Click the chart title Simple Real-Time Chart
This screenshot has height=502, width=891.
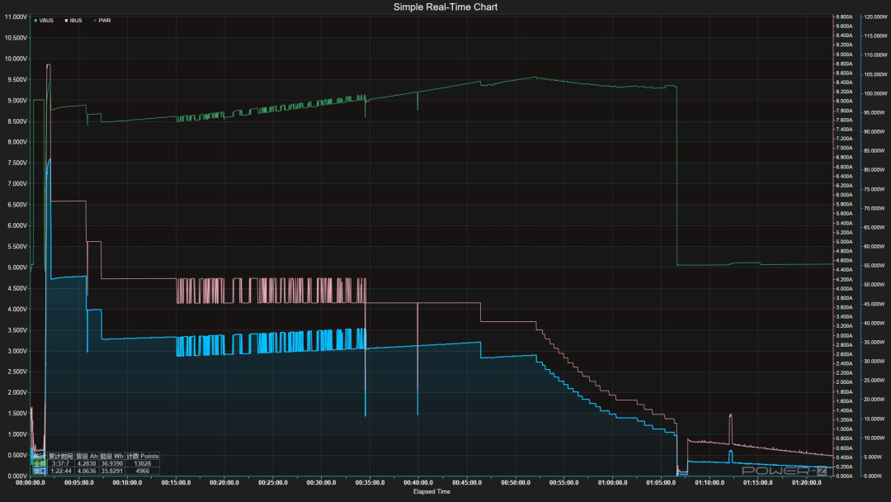tap(445, 7)
